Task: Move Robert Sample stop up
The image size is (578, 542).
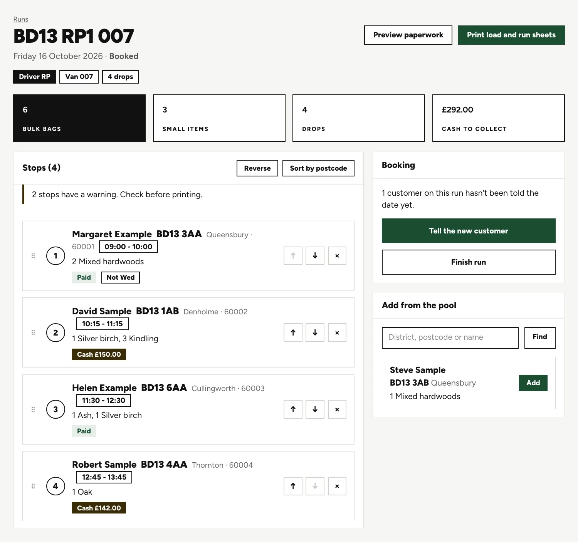Action: [293, 486]
